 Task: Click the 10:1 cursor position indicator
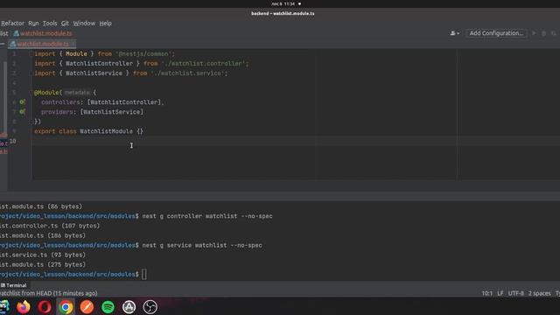tap(487, 294)
